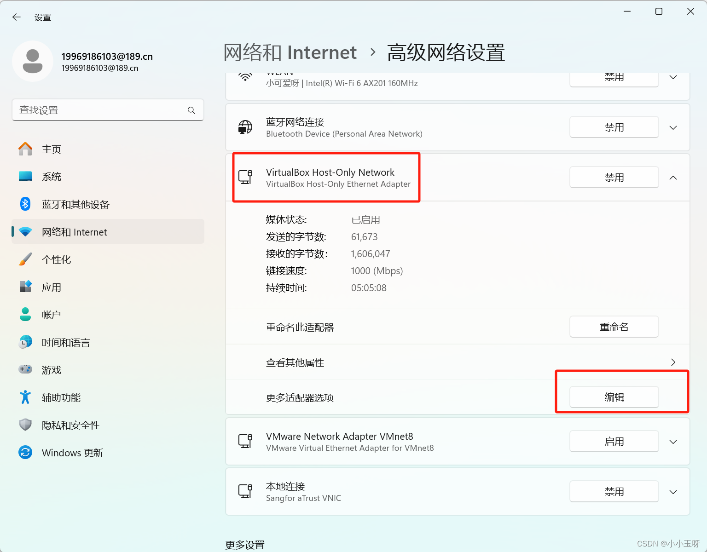This screenshot has height=552, width=707.
Task: Disable the Sangfor aTrust VNIC 本地连接
Action: click(x=614, y=491)
